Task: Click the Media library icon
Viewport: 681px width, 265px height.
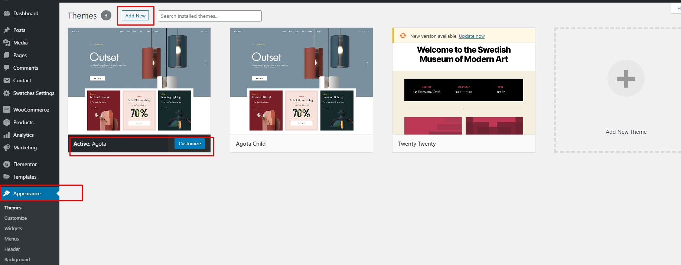Action: [x=6, y=43]
